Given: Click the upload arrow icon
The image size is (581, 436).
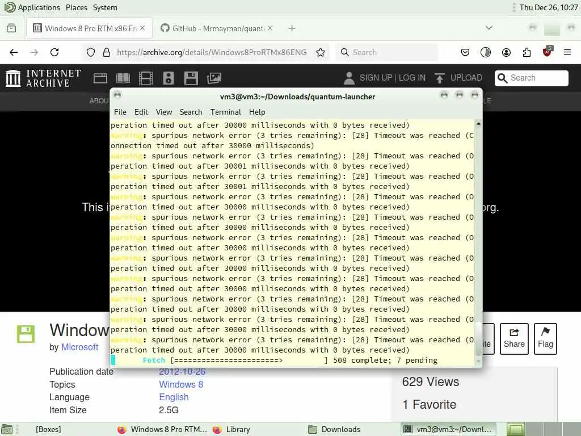Looking at the screenshot, I should [x=440, y=78].
